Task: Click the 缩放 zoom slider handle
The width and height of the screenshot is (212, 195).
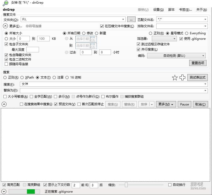Action: 126,185
